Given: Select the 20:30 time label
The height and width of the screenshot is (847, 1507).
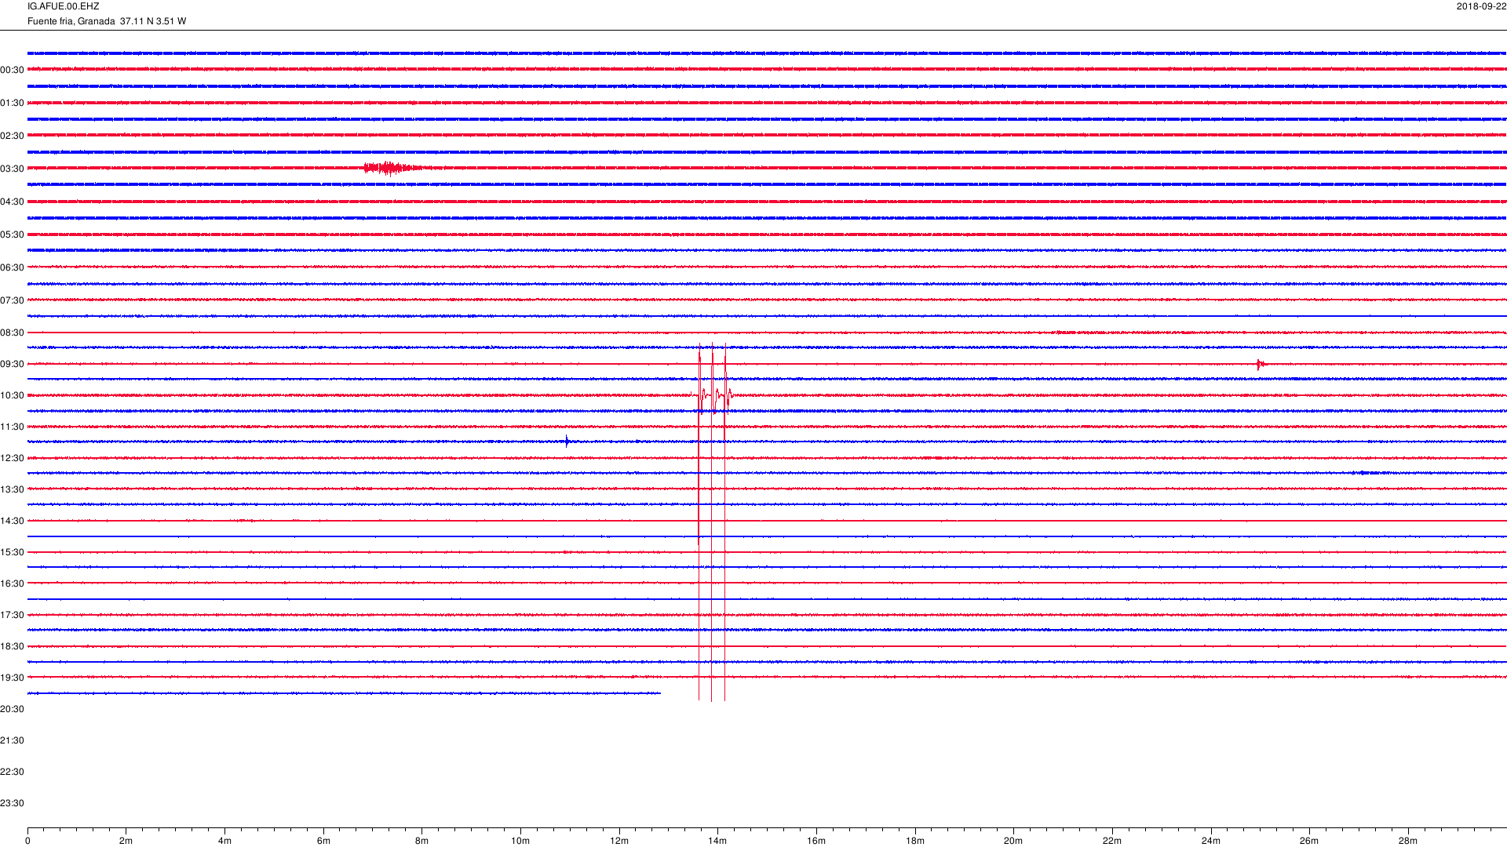Looking at the screenshot, I should (12, 709).
